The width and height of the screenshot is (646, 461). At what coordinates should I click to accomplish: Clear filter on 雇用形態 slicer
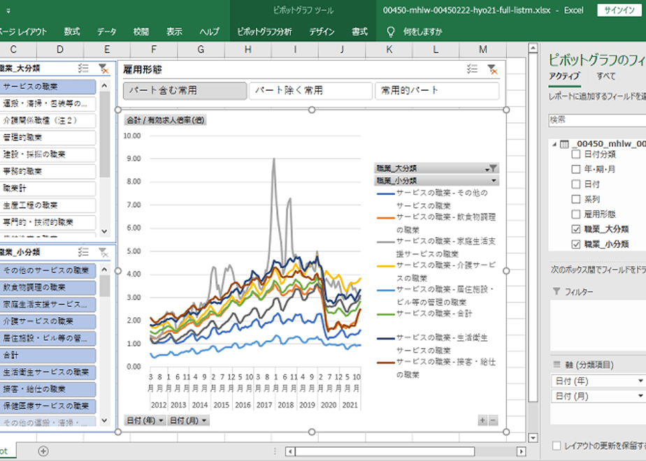492,69
